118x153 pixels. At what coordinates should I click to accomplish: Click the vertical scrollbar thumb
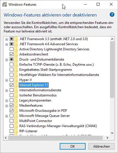pos(112,69)
